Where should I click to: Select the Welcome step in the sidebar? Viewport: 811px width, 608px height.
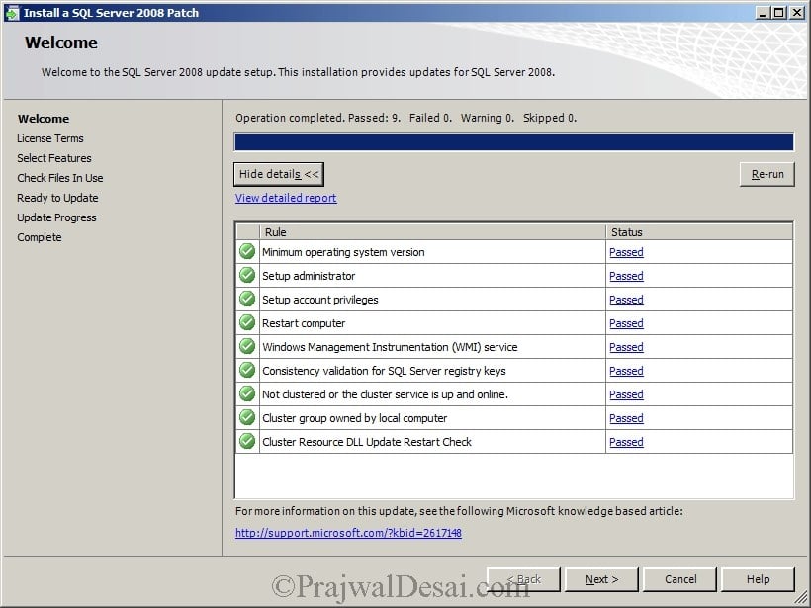point(44,119)
